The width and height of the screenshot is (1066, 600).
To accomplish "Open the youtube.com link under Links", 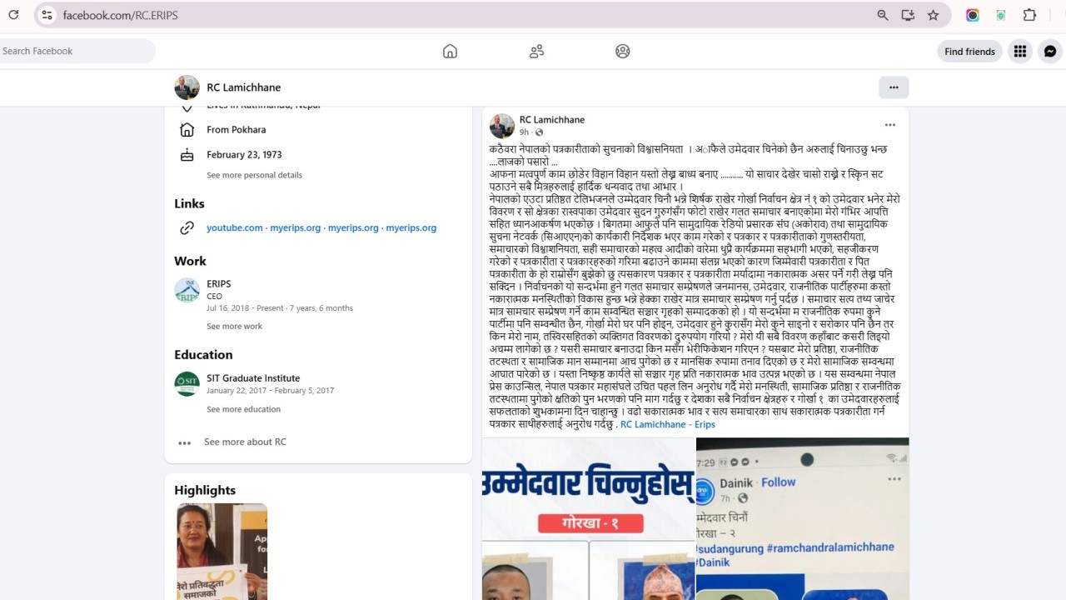I will pos(234,227).
